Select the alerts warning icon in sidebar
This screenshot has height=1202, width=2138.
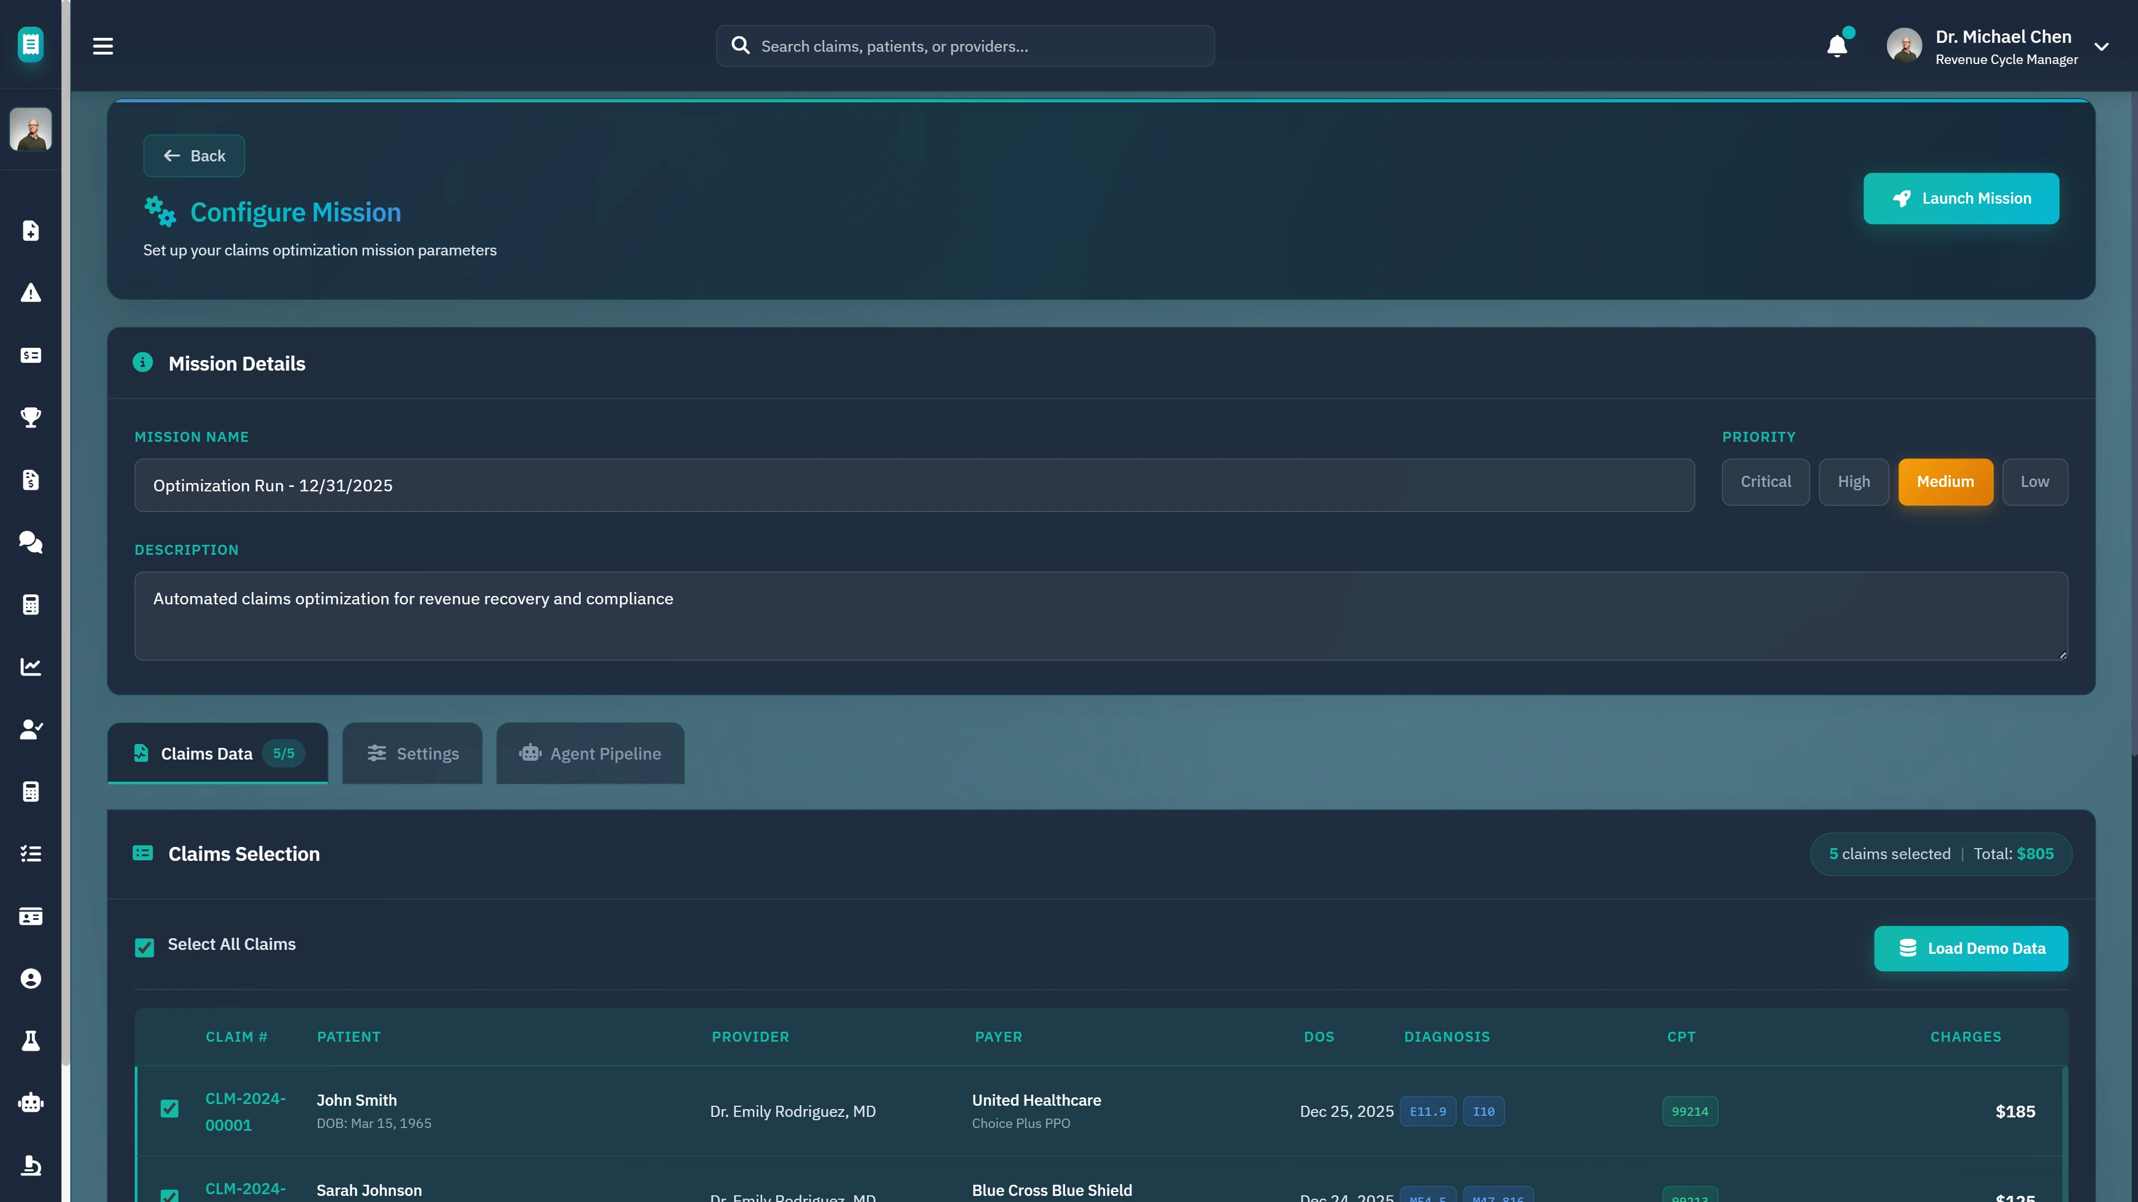[x=31, y=292]
